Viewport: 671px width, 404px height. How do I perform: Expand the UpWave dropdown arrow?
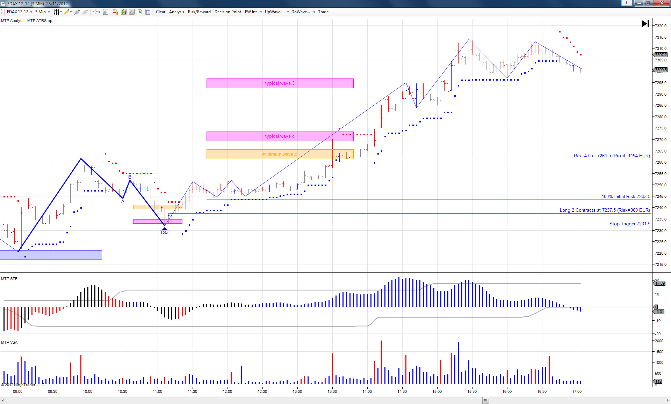point(288,12)
